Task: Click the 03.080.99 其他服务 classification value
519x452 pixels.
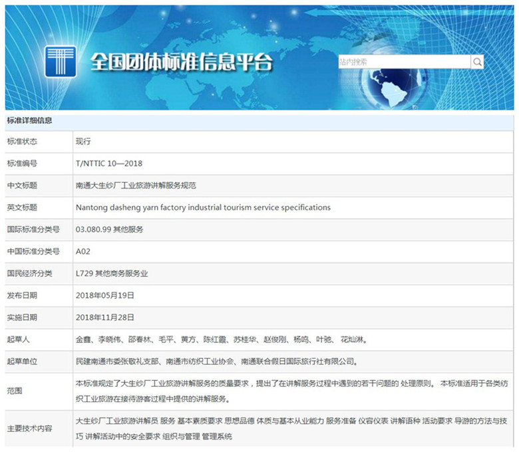Action: coord(109,229)
